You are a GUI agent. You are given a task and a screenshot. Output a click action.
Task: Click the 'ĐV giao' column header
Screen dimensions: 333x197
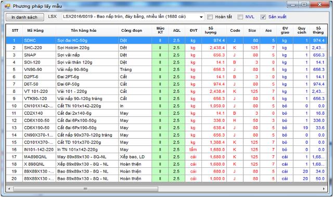coord(285,30)
